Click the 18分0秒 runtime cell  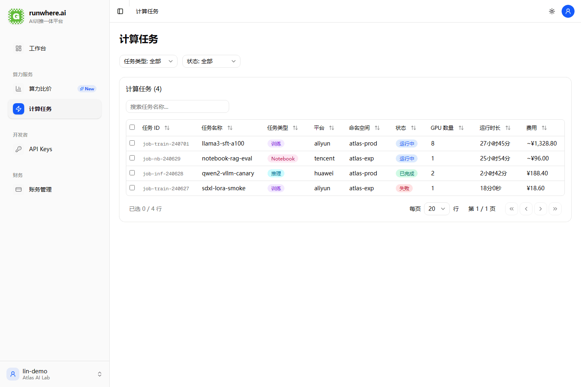(491, 188)
